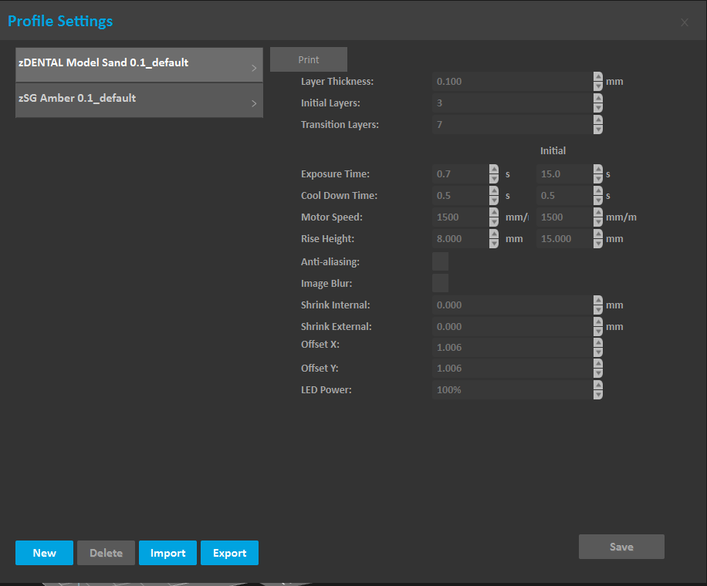
Task: Click the Exposure Time 0.7 field
Action: (x=460, y=173)
